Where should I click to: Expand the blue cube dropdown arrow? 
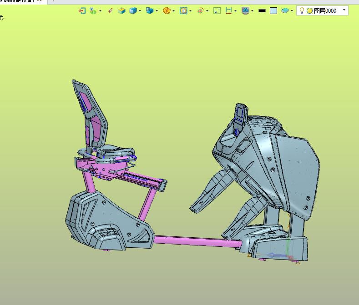(140, 11)
